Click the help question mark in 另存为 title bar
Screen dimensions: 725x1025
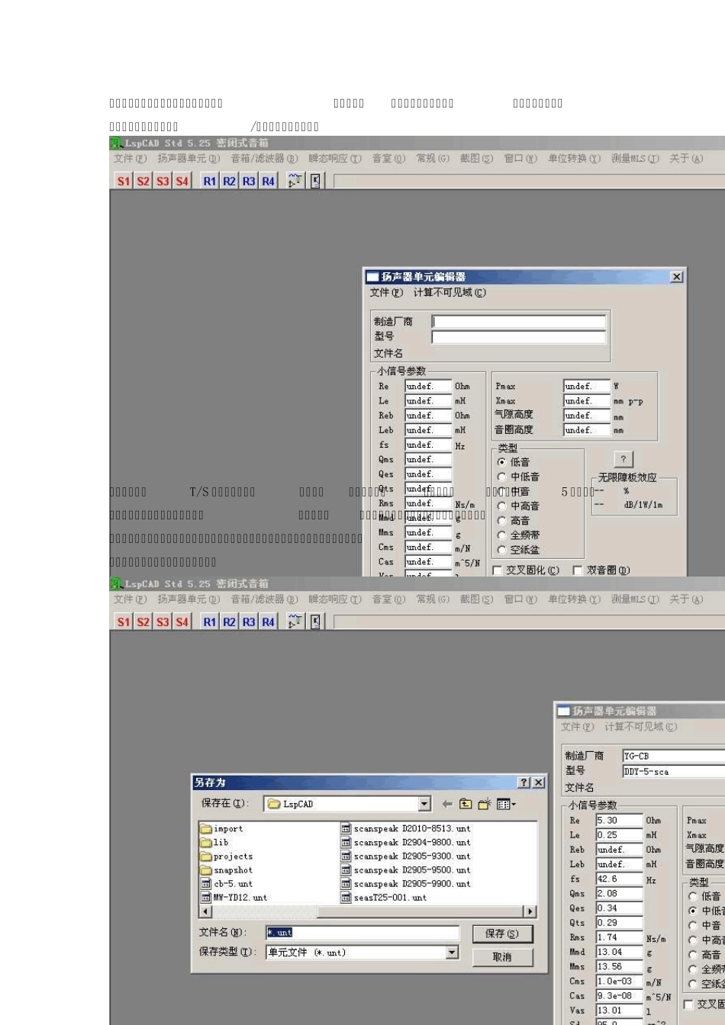click(524, 782)
